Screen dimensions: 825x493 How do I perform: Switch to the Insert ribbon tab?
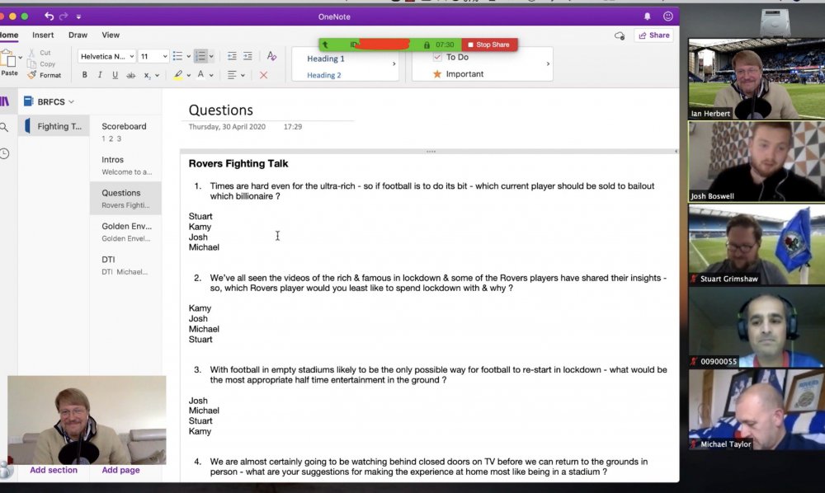(x=43, y=35)
